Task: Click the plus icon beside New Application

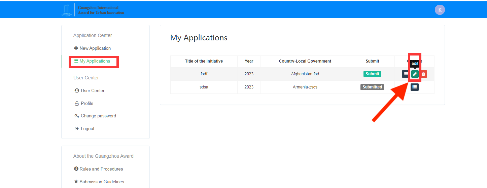Action: [76, 48]
